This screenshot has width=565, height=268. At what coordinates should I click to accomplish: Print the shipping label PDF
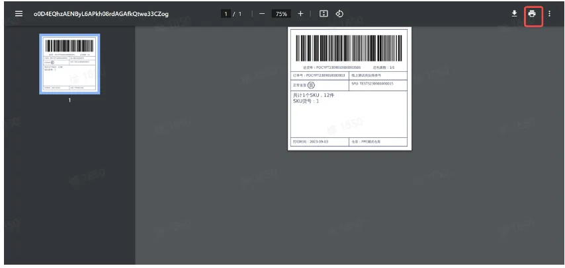coord(532,14)
